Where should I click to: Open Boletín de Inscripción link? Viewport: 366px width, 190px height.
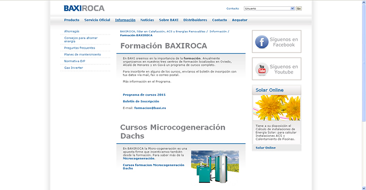[141, 101]
